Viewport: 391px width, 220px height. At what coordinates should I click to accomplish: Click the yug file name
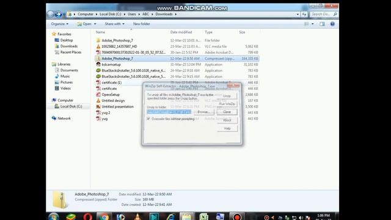coord(104,119)
